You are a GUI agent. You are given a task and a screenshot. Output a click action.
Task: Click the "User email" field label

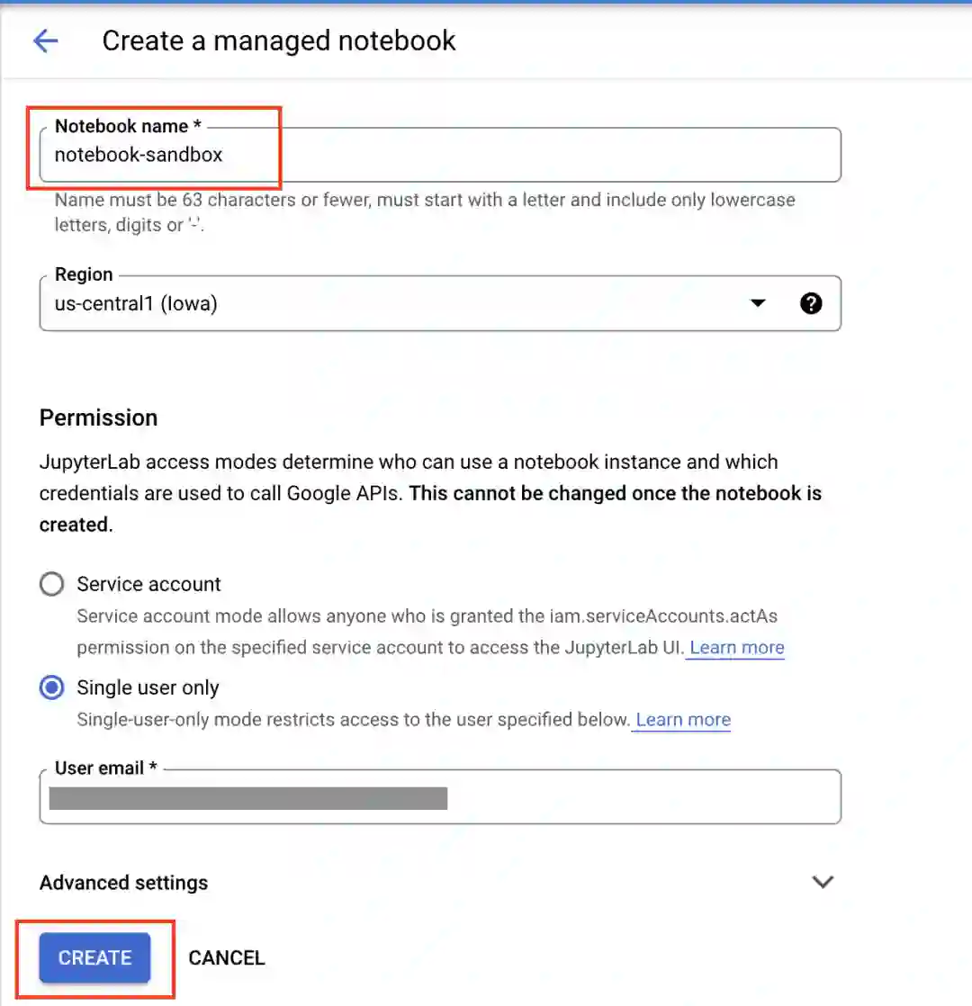pos(105,768)
